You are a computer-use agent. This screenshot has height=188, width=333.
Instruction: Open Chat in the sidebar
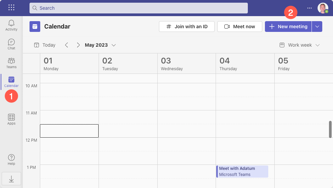point(11,44)
